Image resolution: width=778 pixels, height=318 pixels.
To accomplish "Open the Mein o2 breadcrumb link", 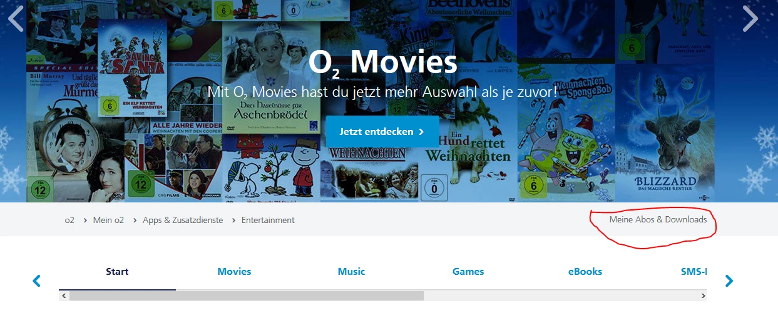I will pos(110,220).
